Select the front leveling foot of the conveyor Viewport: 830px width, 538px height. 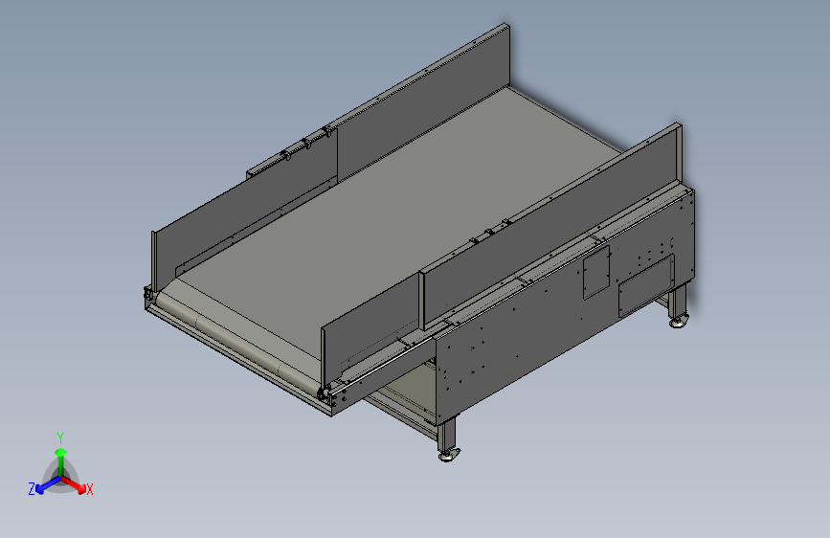click(x=448, y=454)
